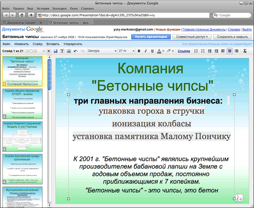The width and height of the screenshot is (254, 208).
Task: Click the remove formatting icon
Action: pos(245,51)
